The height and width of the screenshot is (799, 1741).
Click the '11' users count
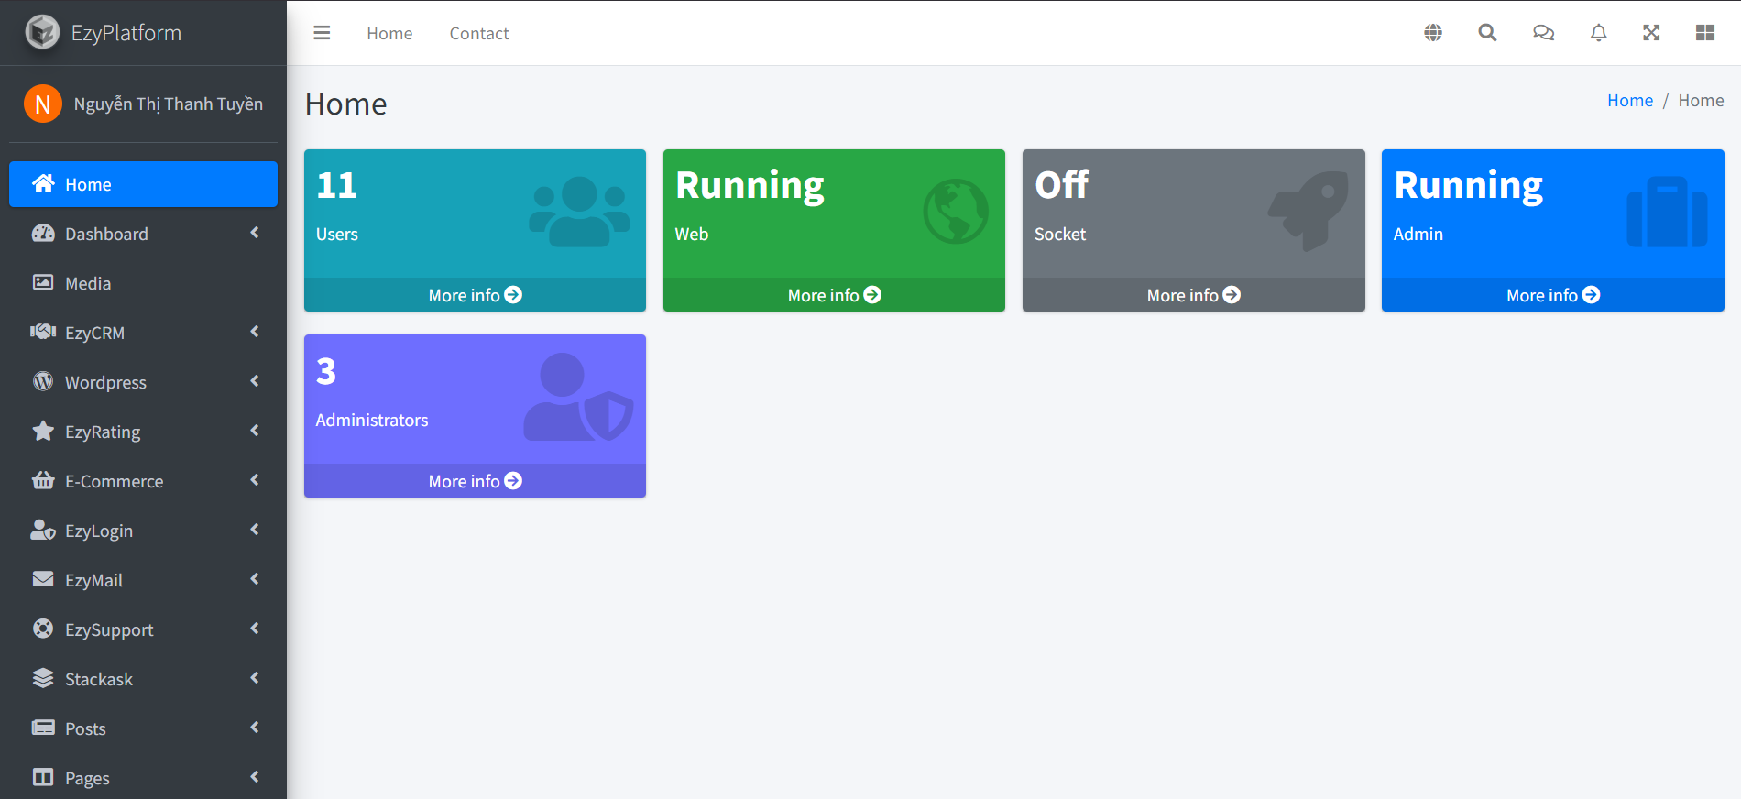tap(336, 185)
